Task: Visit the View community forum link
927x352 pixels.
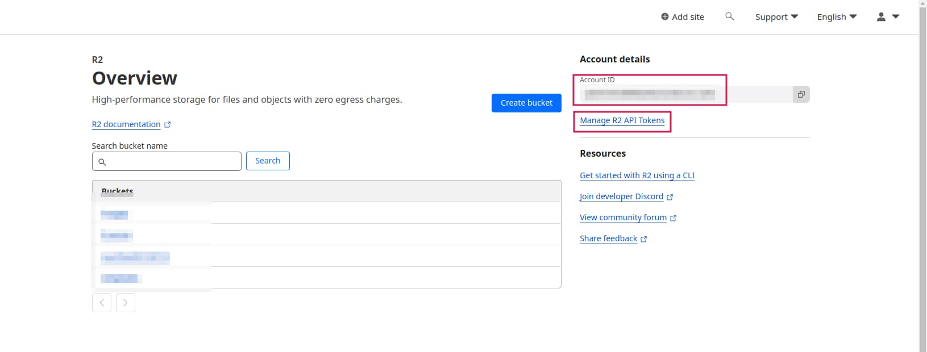Action: pos(623,217)
